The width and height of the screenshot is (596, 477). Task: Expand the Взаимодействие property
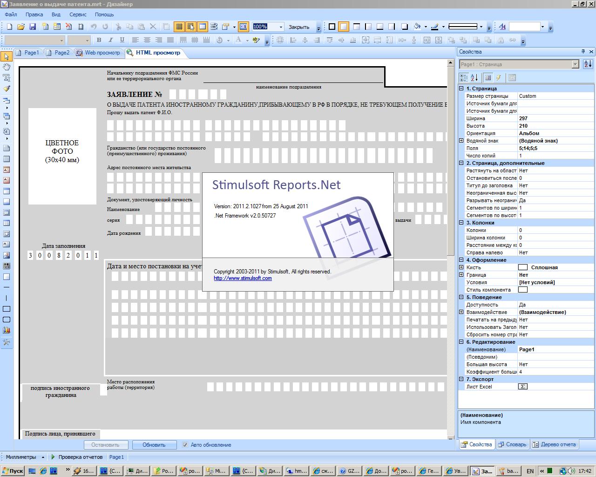pyautogui.click(x=461, y=312)
